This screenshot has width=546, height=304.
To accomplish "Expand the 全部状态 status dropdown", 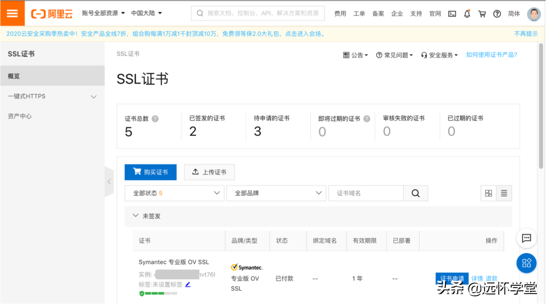I will click(174, 193).
